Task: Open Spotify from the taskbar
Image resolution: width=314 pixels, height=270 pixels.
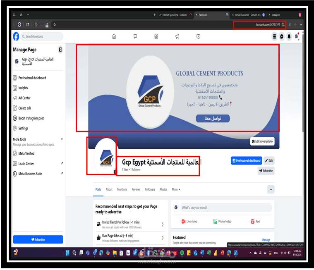Action: tap(182, 253)
